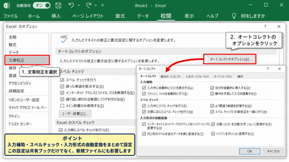Image resolution: width=289 pixels, height=162 pixels.
Task: Click the オートコレクトのオプション(A)... button
Action: click(x=231, y=59)
